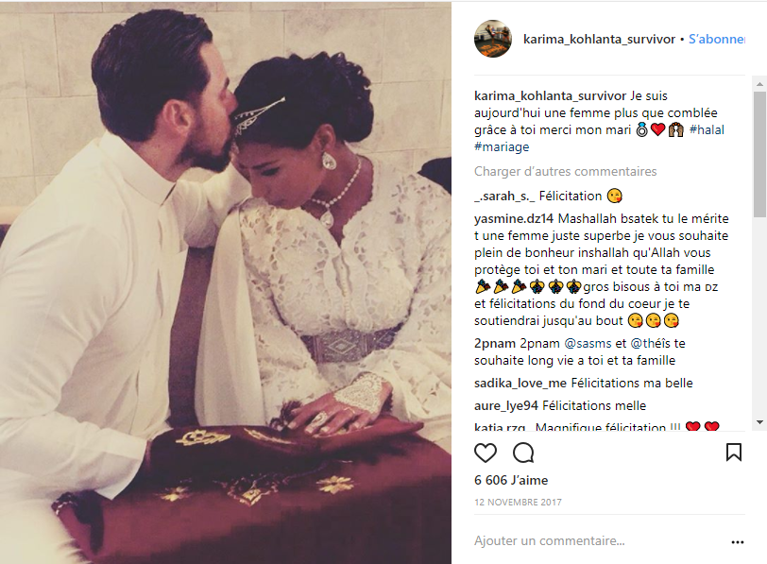This screenshot has width=767, height=564.
Task: Save post with bookmark icon
Action: (x=734, y=452)
